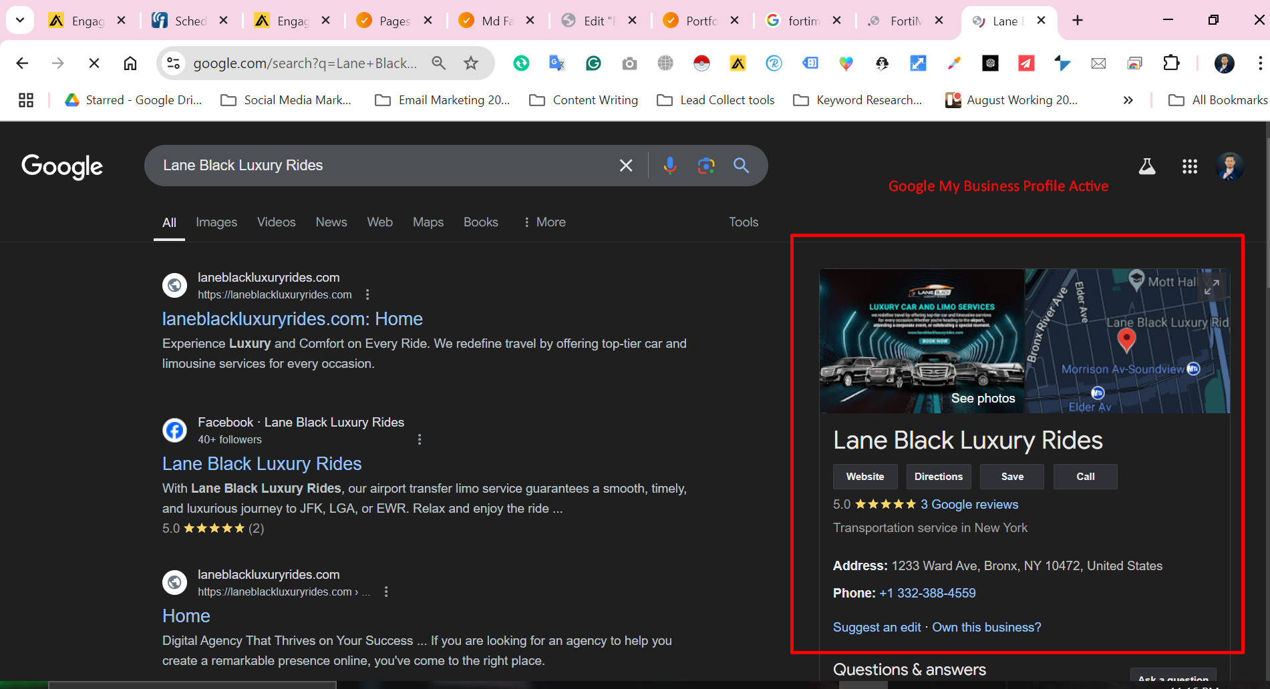Open Chrome extensions puzzle icon
The image size is (1270, 689).
(1171, 63)
